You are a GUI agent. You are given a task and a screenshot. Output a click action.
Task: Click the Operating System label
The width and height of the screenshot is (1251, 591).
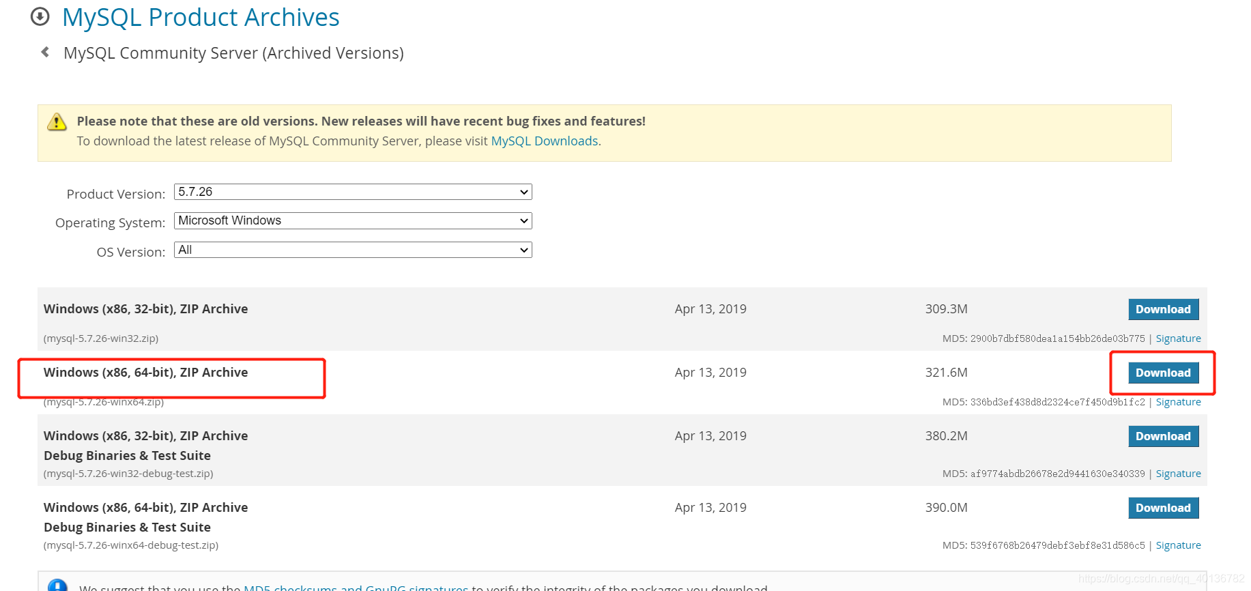[x=111, y=223]
